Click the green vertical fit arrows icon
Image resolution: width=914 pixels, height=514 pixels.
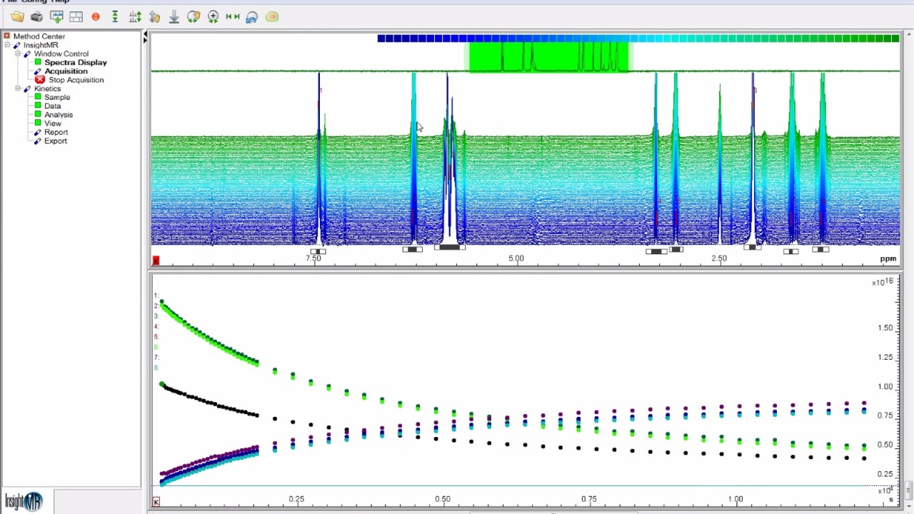(115, 16)
